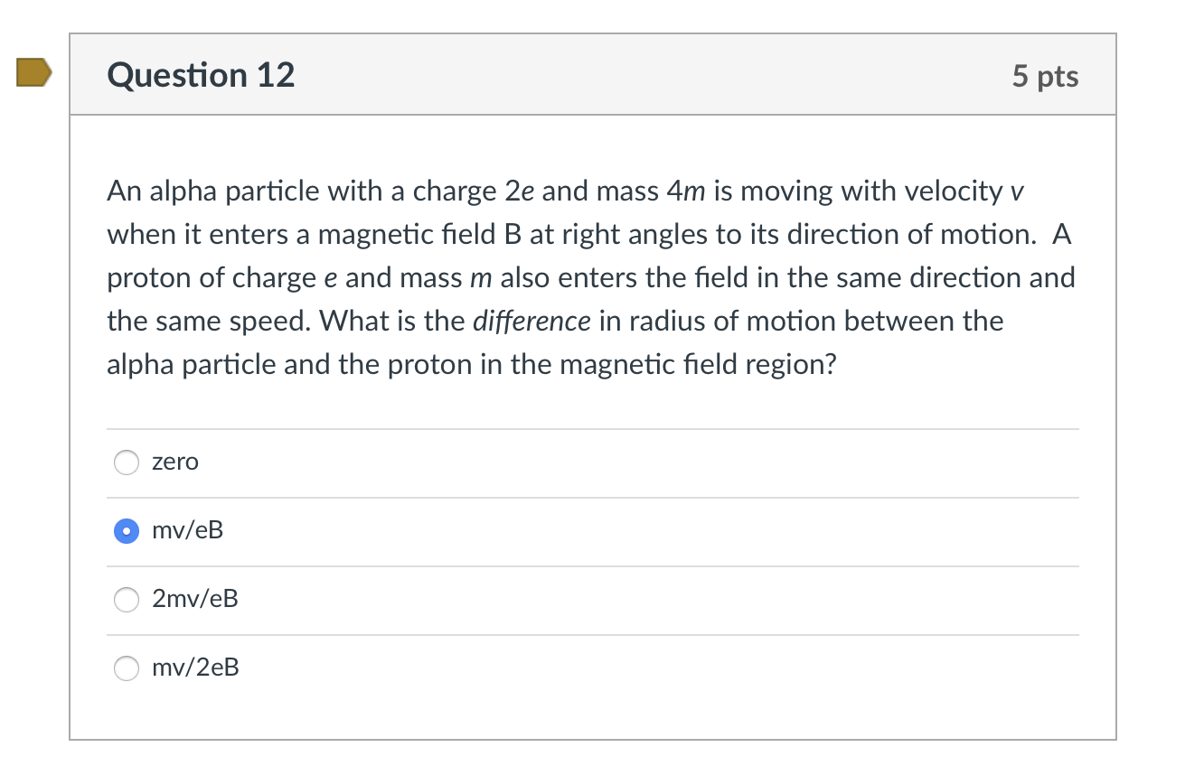
Task: Click the question text paragraph
Action: 588,276
